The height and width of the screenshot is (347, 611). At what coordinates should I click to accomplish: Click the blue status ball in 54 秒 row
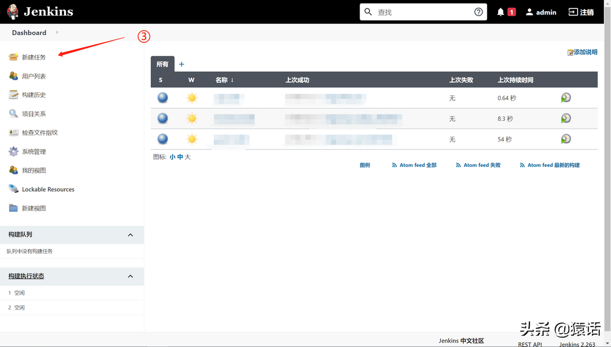162,139
